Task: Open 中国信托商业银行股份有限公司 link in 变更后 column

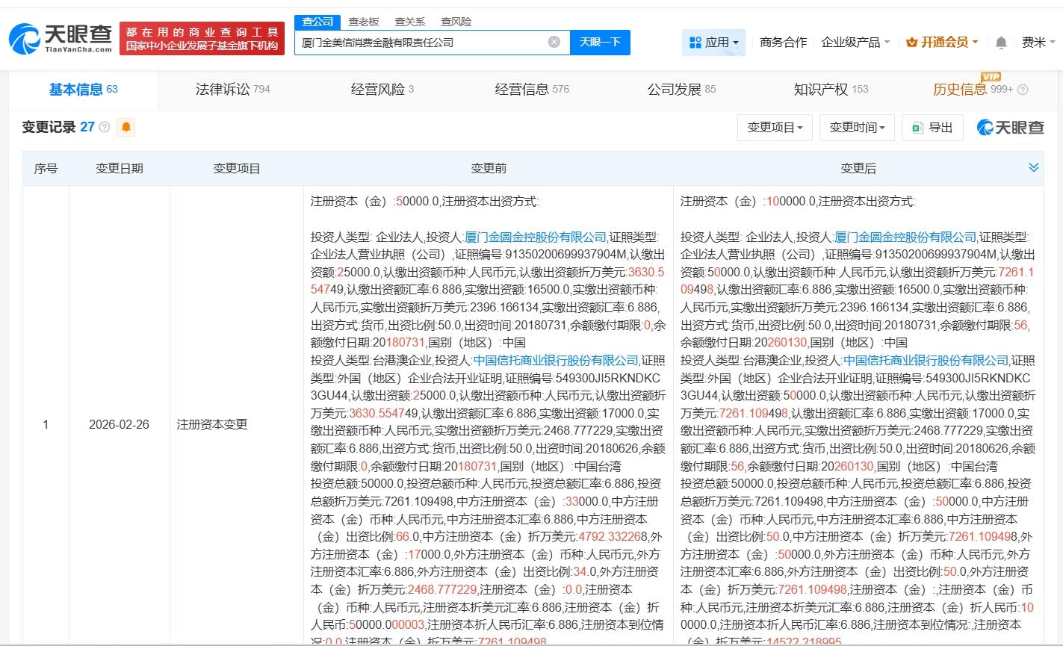Action: click(926, 360)
